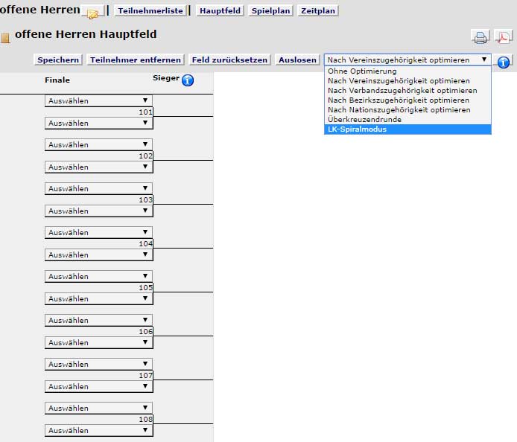
Task: Click Feld zurücksetzen button
Action: click(x=231, y=60)
